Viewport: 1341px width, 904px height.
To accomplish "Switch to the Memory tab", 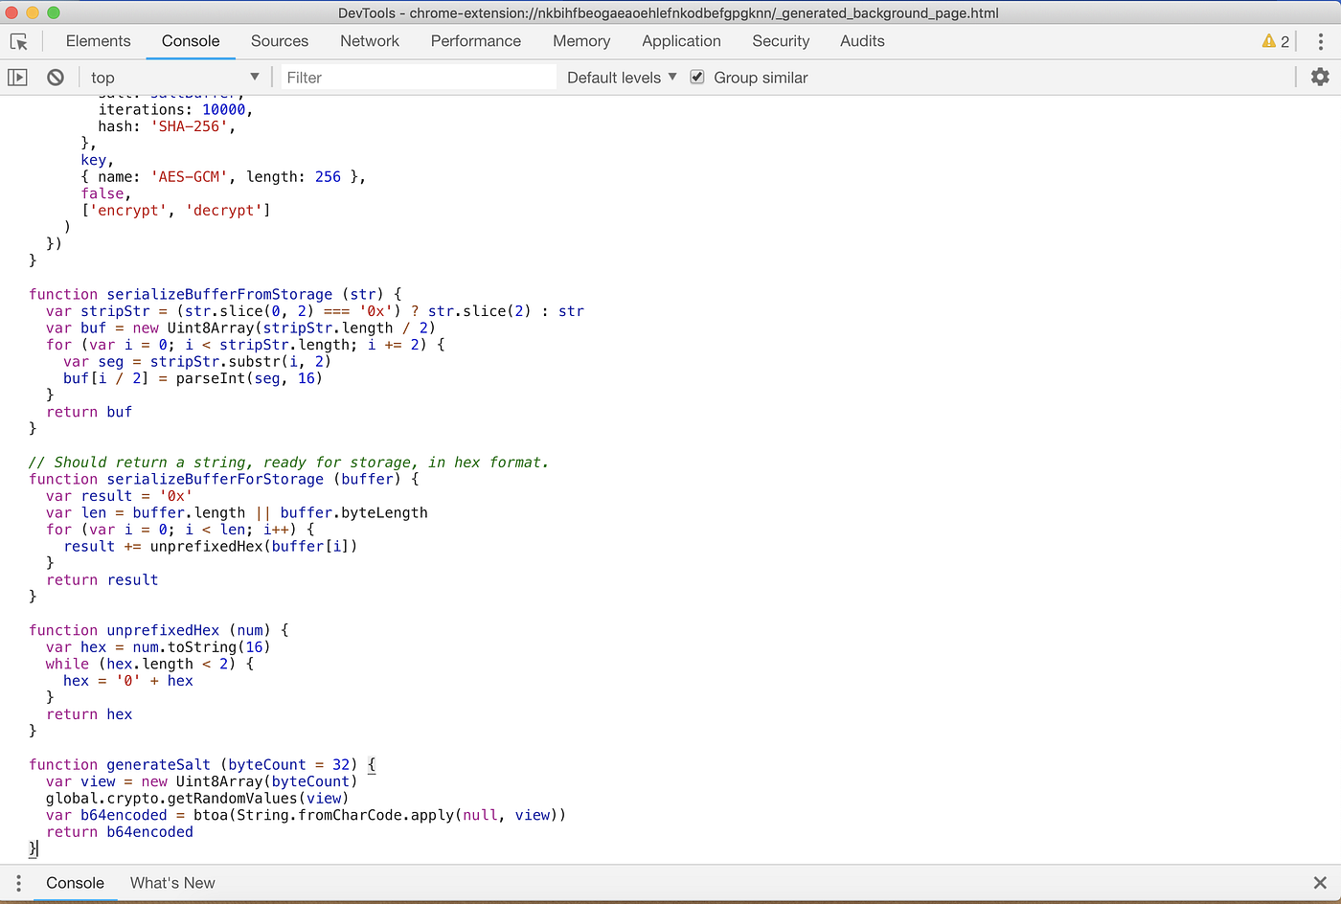I will coord(581,41).
